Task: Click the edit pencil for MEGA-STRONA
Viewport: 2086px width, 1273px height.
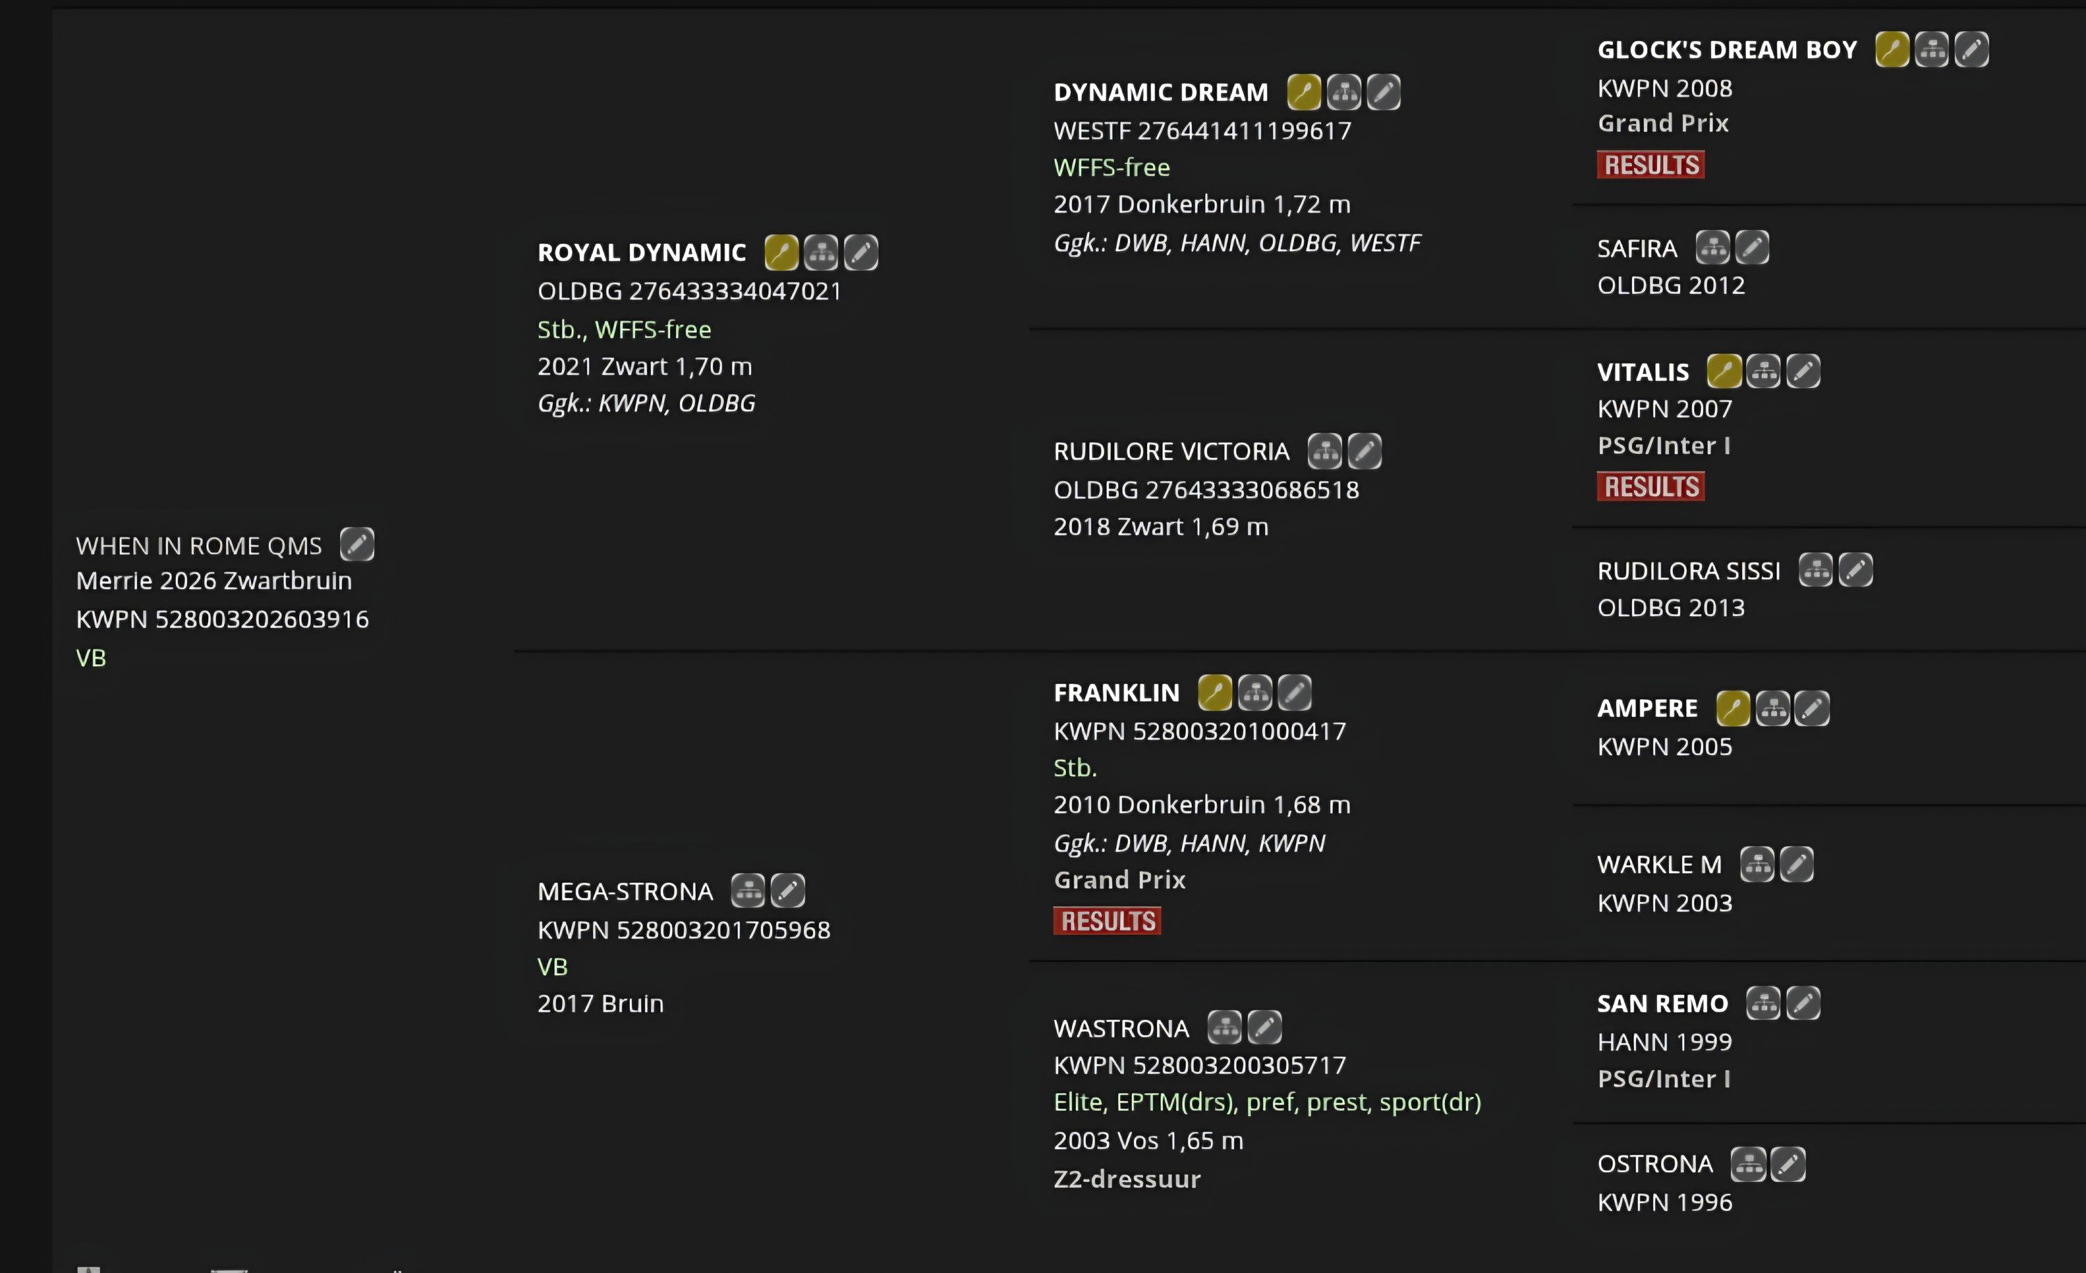Action: (787, 891)
